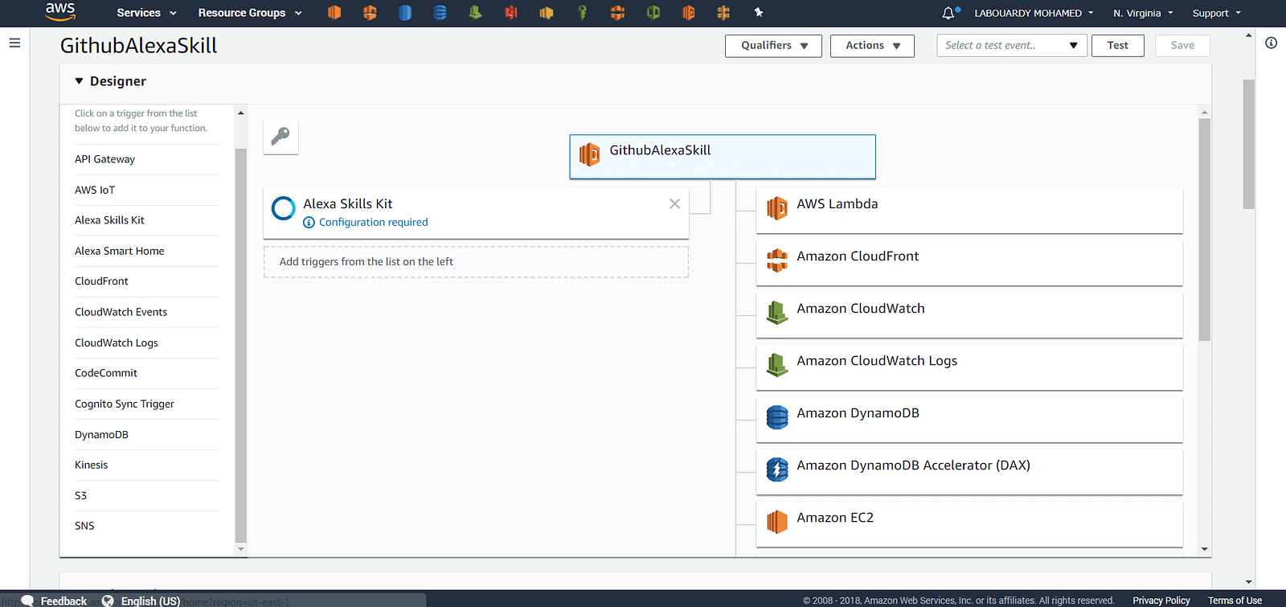Click the Lambda icon in GithubAlexaSkill box
This screenshot has width=1286, height=607.
coord(589,154)
